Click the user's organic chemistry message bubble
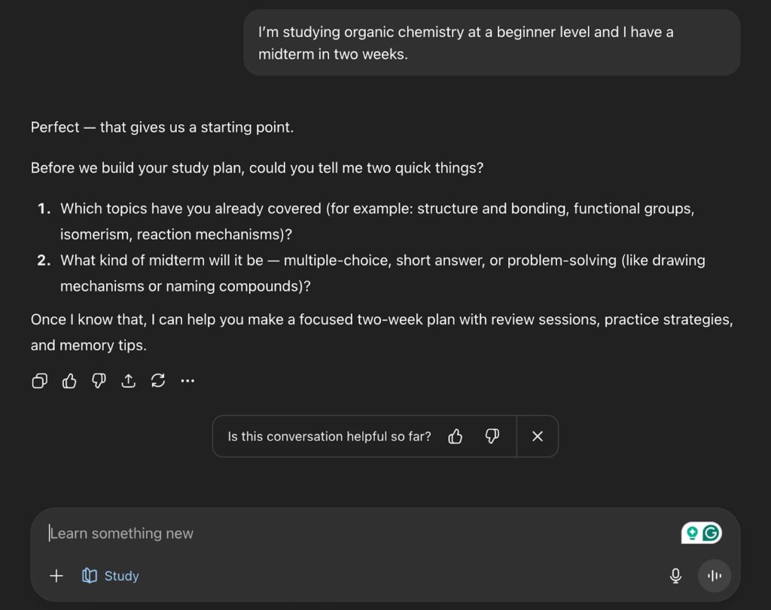This screenshot has height=610, width=771. [492, 43]
